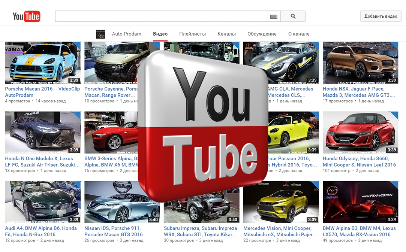Image resolution: width=406 pixels, height=252 pixels.
Task: Open Jaguar F-Pace video thumbnail
Action: [x=360, y=63]
